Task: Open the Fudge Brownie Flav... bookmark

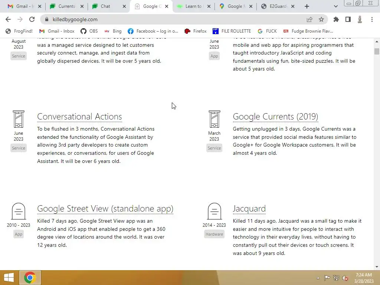Action: coord(308,31)
